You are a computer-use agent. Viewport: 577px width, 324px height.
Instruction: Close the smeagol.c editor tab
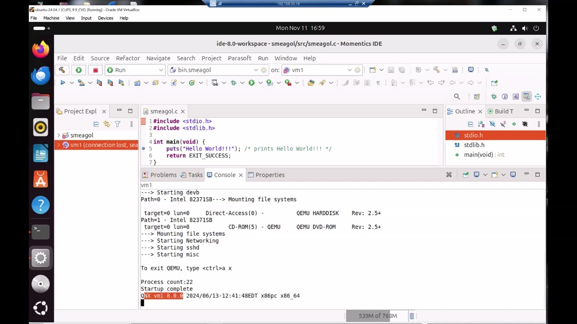pyautogui.click(x=183, y=111)
